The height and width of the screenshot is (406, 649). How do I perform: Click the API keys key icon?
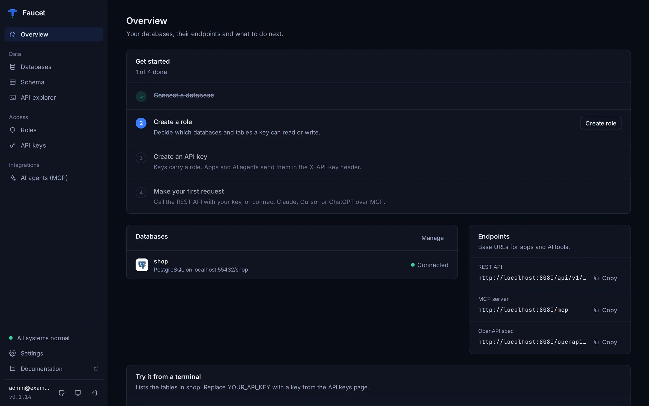tap(12, 145)
